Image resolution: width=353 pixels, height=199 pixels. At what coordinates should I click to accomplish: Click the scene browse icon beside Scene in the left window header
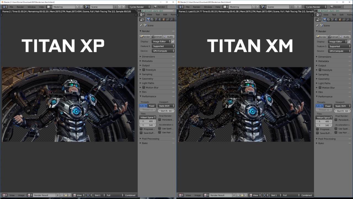tap(87, 7)
